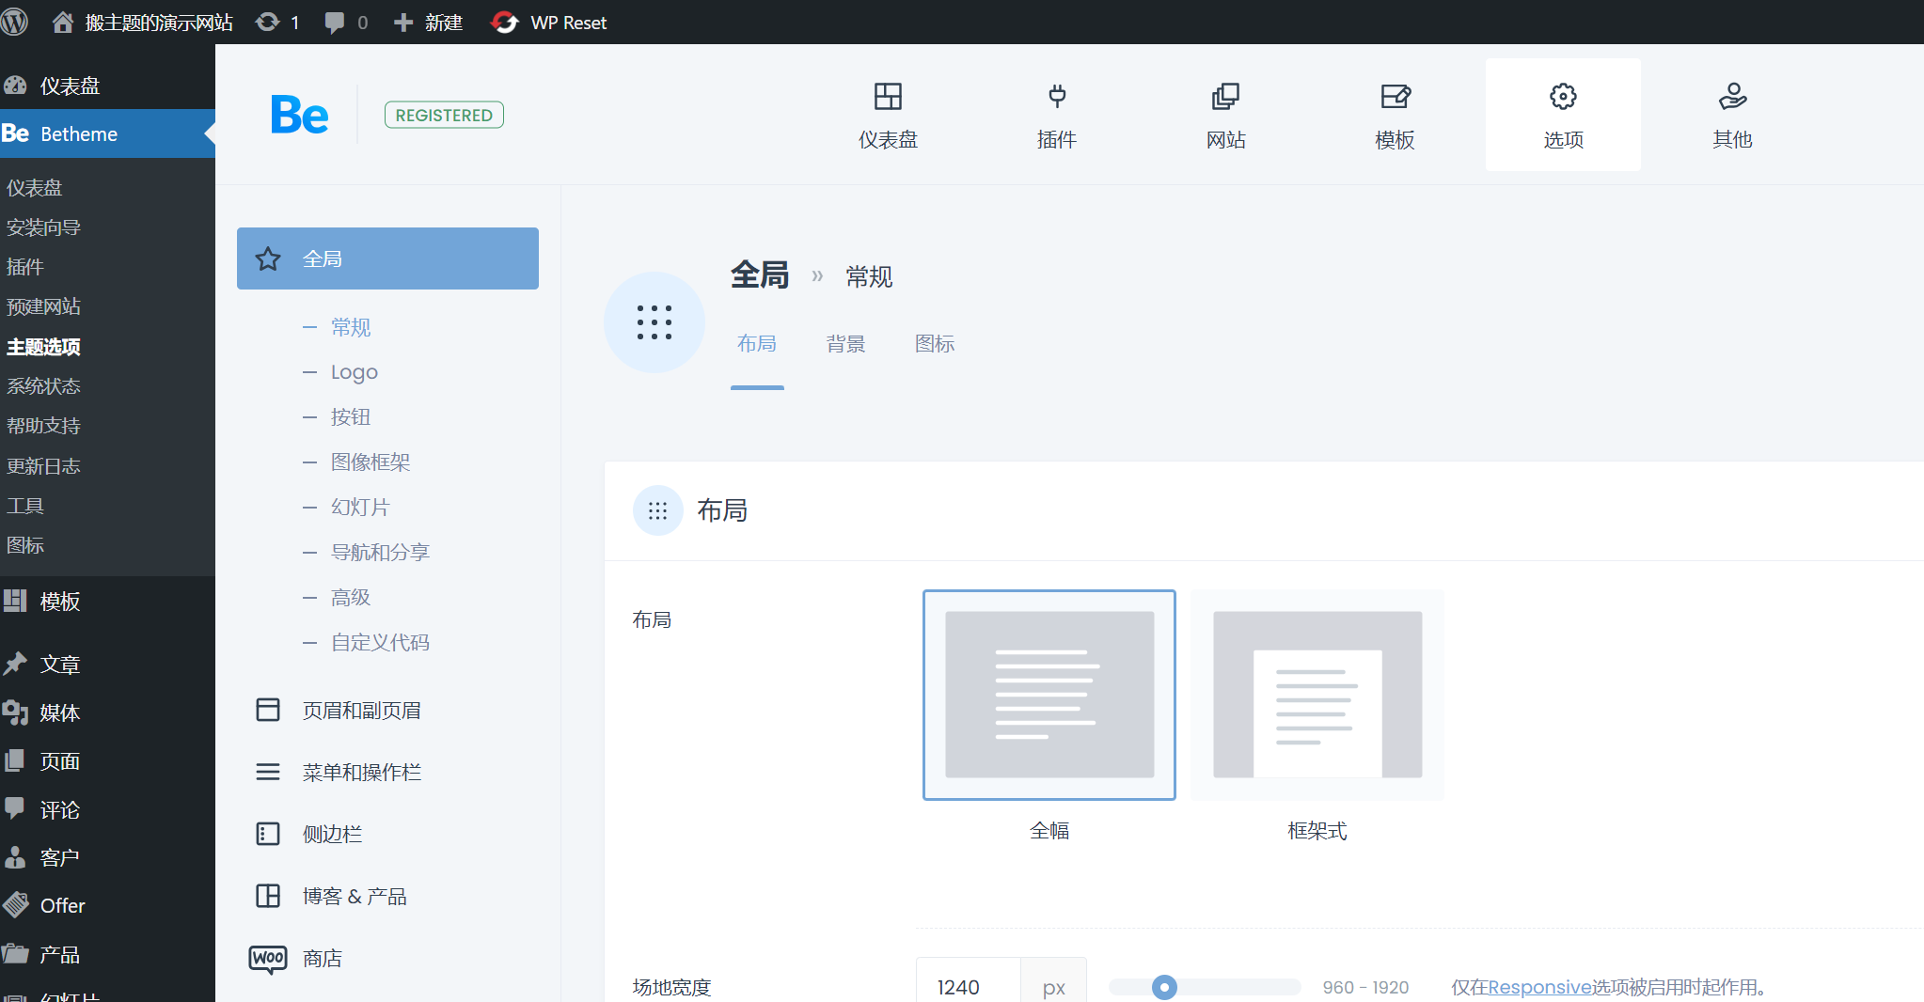Open 系统状态 in Betheme menu
Image resolution: width=1924 pixels, height=1002 pixels.
[x=43, y=386]
